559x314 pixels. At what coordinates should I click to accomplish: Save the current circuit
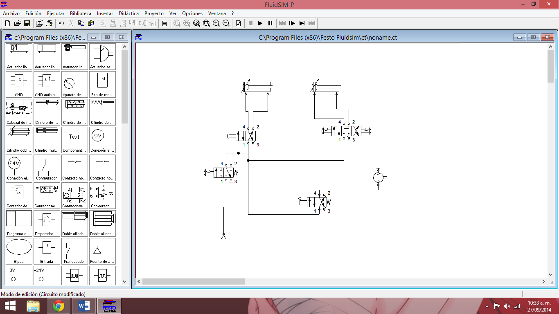click(x=26, y=23)
